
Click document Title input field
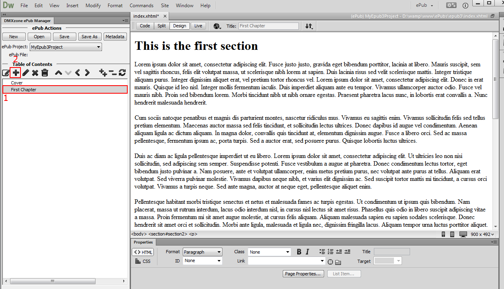point(269,26)
